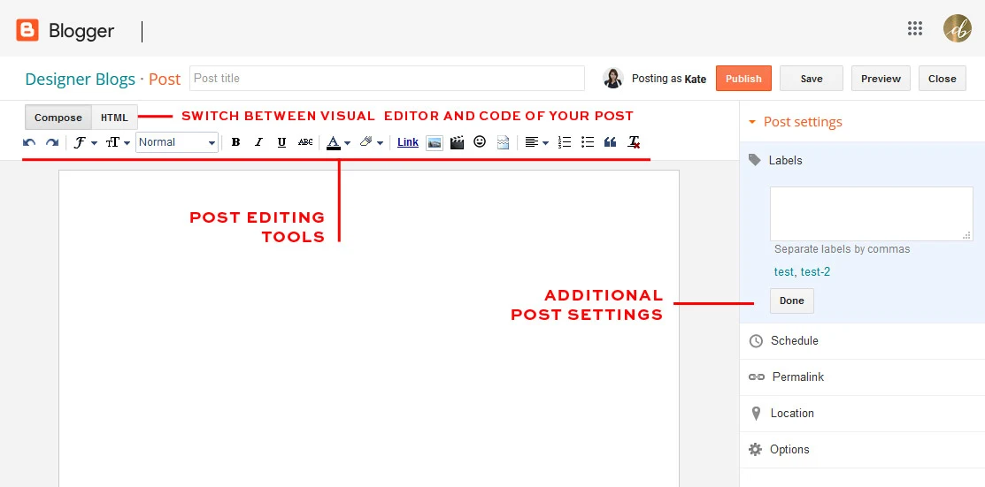Add the existing label test
The height and width of the screenshot is (487, 985).
tap(783, 271)
